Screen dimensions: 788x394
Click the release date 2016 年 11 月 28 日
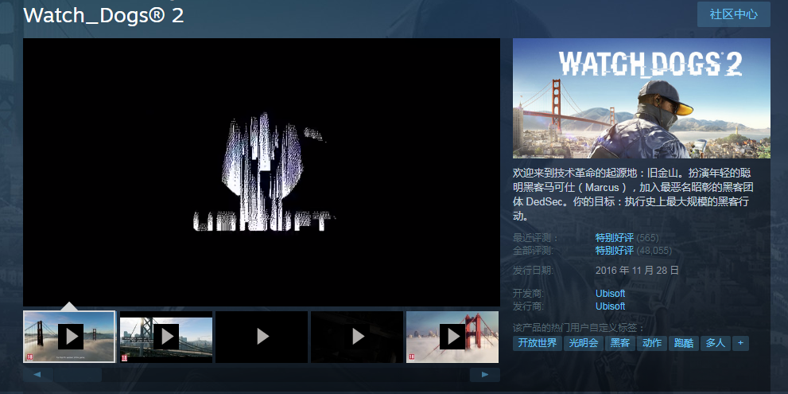pos(637,270)
